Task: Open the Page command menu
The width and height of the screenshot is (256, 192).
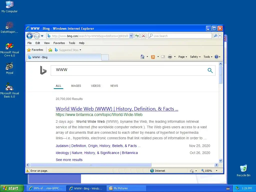Action: [183, 57]
